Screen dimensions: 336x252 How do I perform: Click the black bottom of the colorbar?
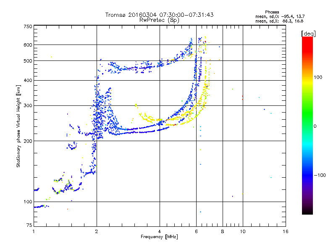pyautogui.click(x=307, y=211)
